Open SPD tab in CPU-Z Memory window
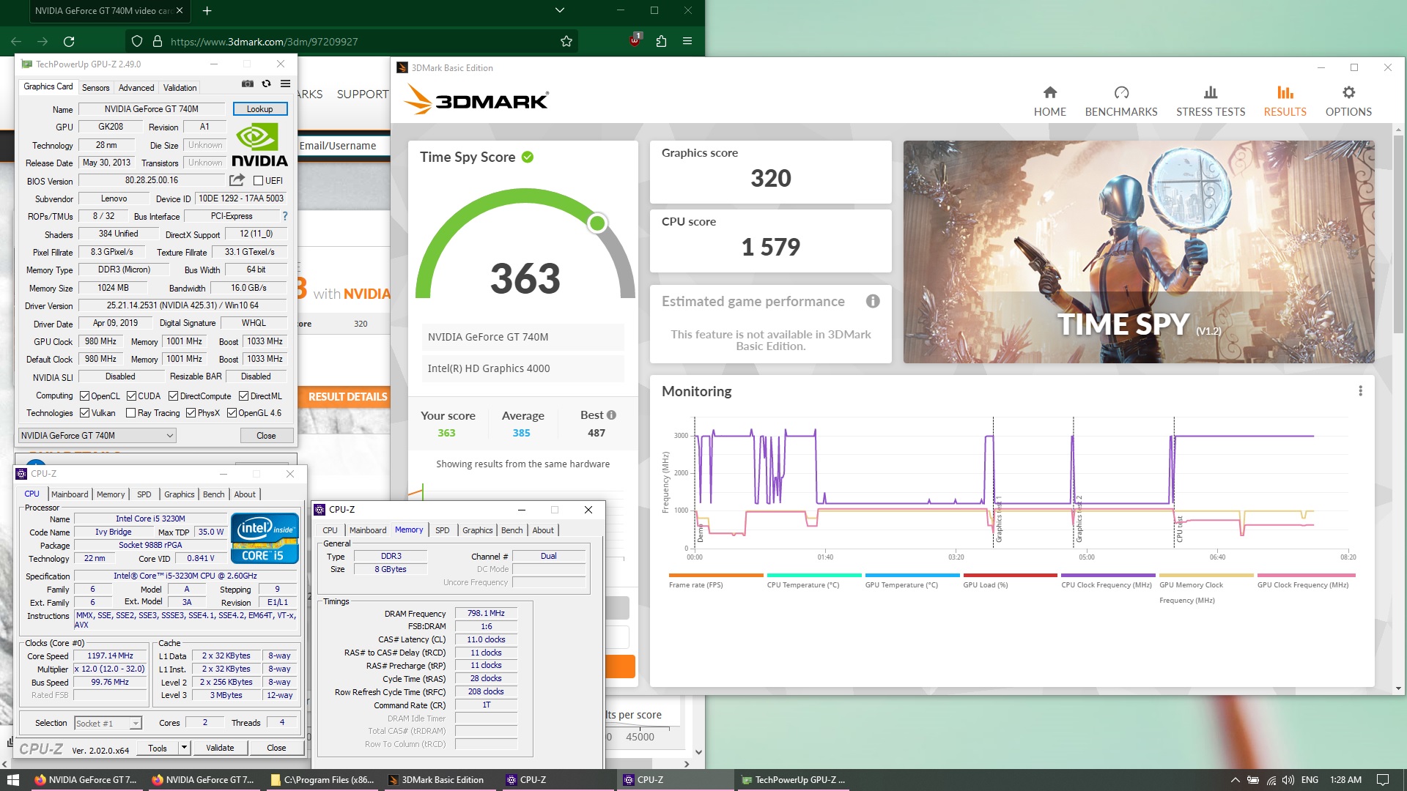 (x=443, y=530)
